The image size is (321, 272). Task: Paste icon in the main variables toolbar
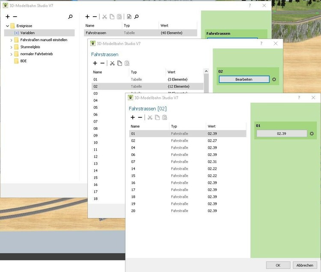(119, 17)
